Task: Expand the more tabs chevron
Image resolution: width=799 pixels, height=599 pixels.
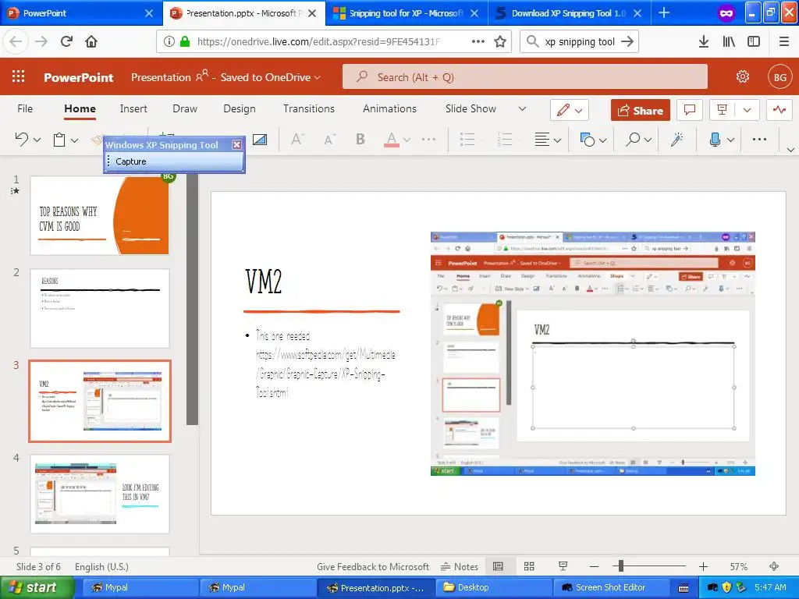Action: click(x=522, y=108)
